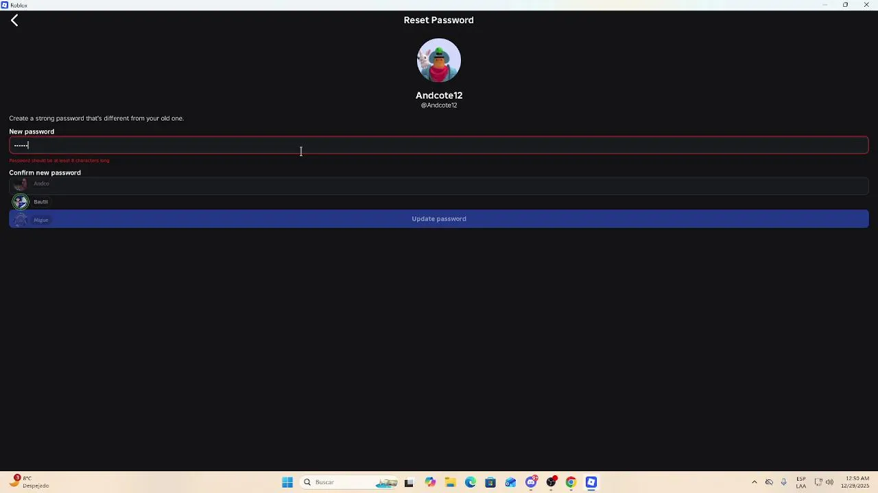878x493 pixels.
Task: Show hidden system tray icons
Action: click(755, 483)
